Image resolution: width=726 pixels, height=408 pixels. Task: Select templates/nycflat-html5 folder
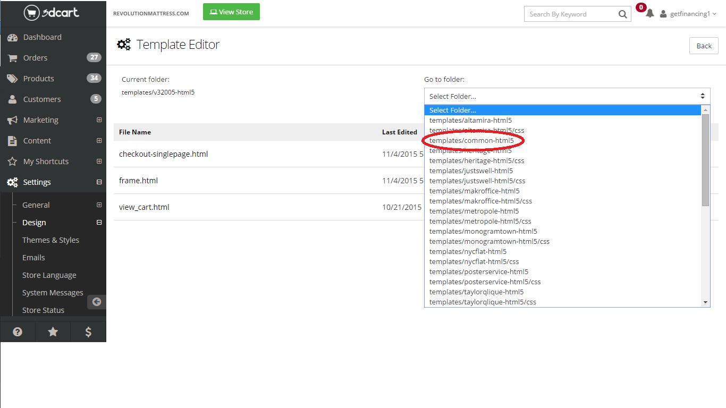(468, 251)
